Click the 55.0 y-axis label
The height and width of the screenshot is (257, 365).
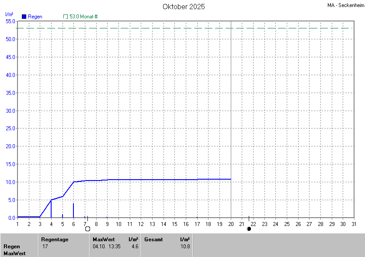10,21
